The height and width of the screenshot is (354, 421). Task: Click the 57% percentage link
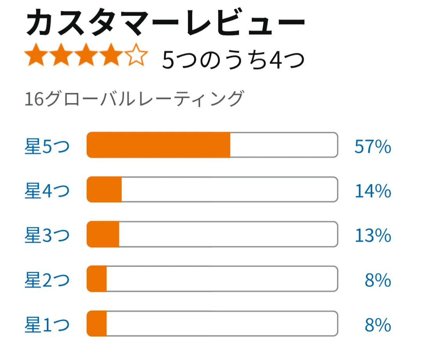click(x=373, y=147)
